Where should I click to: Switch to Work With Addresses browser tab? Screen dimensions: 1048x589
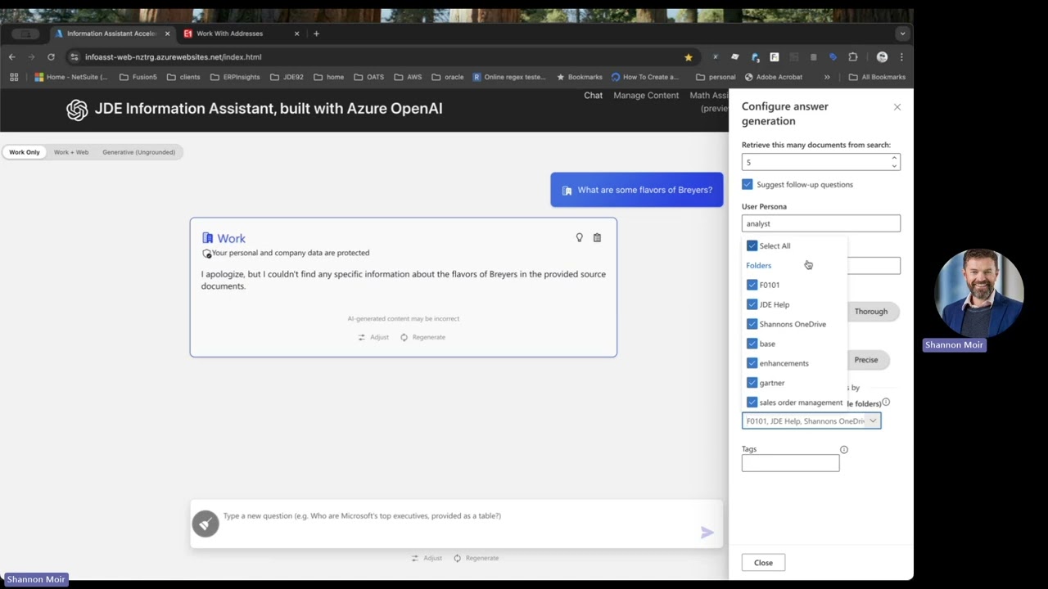[237, 34]
